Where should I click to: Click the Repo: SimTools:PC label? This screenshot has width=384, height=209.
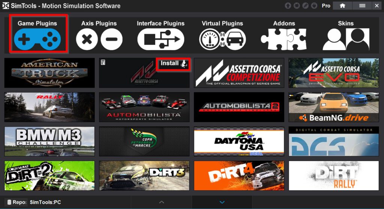coord(34,202)
